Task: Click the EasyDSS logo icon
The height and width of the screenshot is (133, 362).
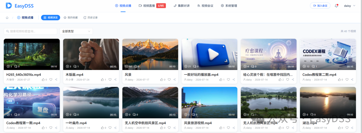Action: click(x=9, y=6)
